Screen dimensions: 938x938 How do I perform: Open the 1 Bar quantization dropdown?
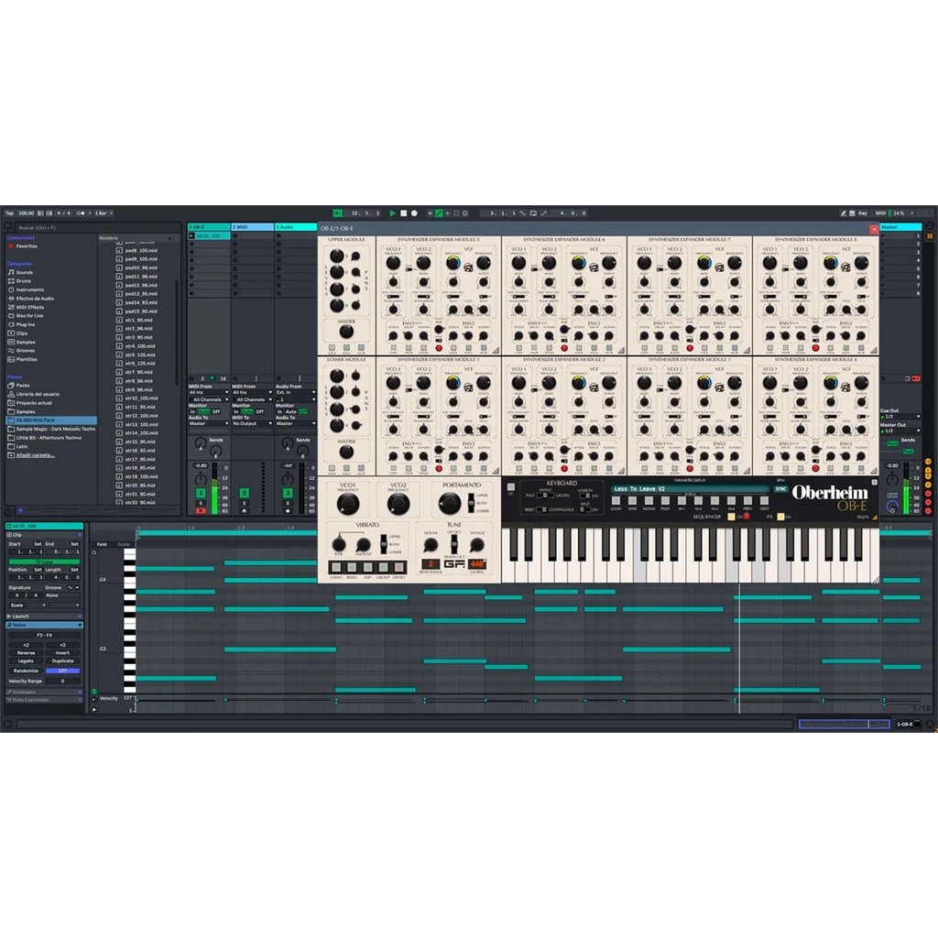(x=104, y=213)
